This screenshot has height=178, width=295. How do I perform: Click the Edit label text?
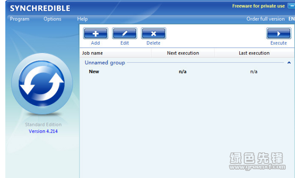point(125,43)
